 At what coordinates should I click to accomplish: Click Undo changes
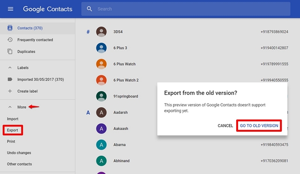[19, 153]
